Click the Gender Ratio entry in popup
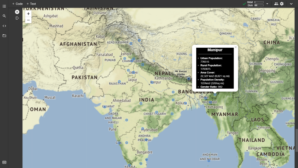 (211, 87)
